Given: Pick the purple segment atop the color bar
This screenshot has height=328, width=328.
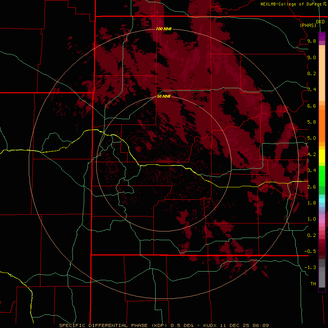Looking at the screenshot, I should coord(322,36).
